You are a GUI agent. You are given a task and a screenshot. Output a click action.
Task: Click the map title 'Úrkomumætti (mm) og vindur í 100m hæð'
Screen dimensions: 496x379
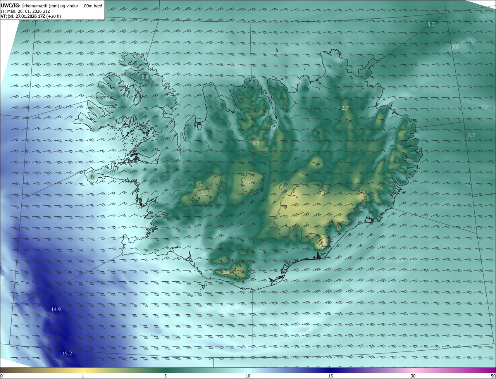[62, 6]
